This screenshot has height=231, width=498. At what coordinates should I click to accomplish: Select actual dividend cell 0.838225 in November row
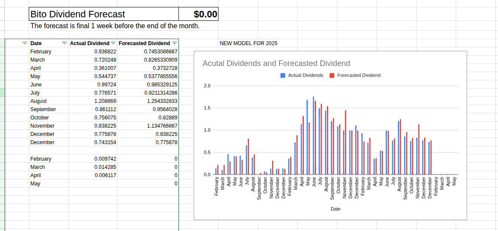coord(93,126)
